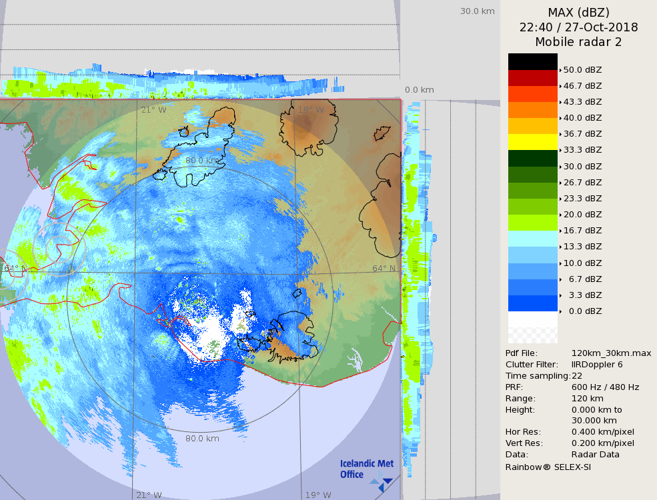Click the MAX (dBZ) title text
This screenshot has width=657, height=500.
click(578, 12)
